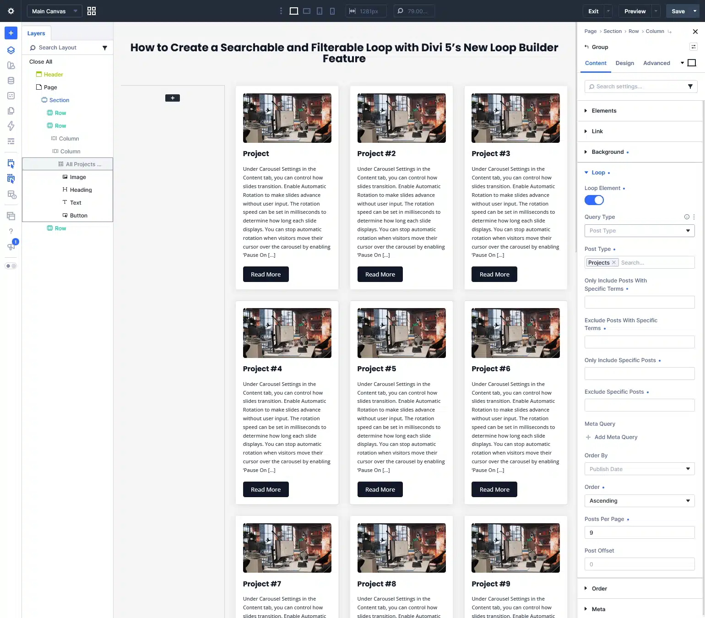The image size is (705, 618).
Task: Close the Group settings panel
Action: 695,32
